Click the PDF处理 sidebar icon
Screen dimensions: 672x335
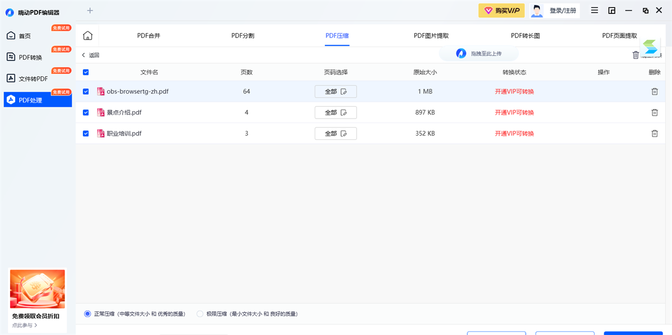point(11,100)
